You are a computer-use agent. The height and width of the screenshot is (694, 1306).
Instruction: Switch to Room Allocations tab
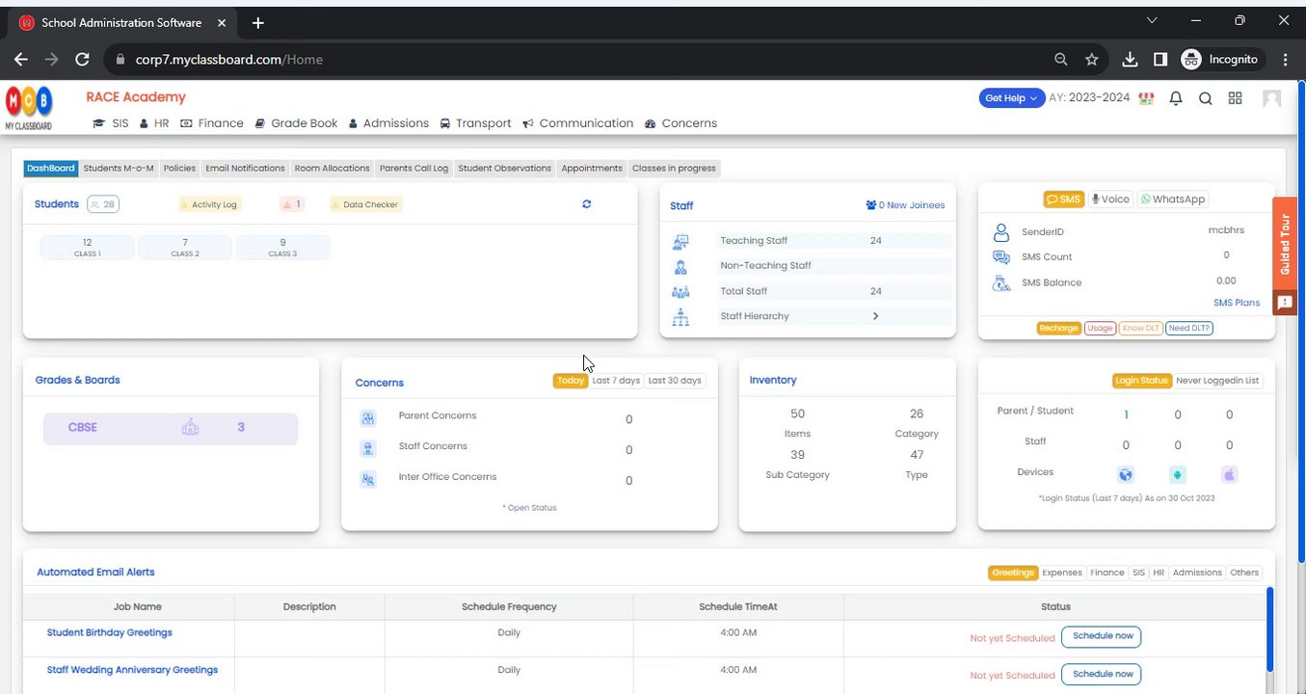tap(332, 168)
